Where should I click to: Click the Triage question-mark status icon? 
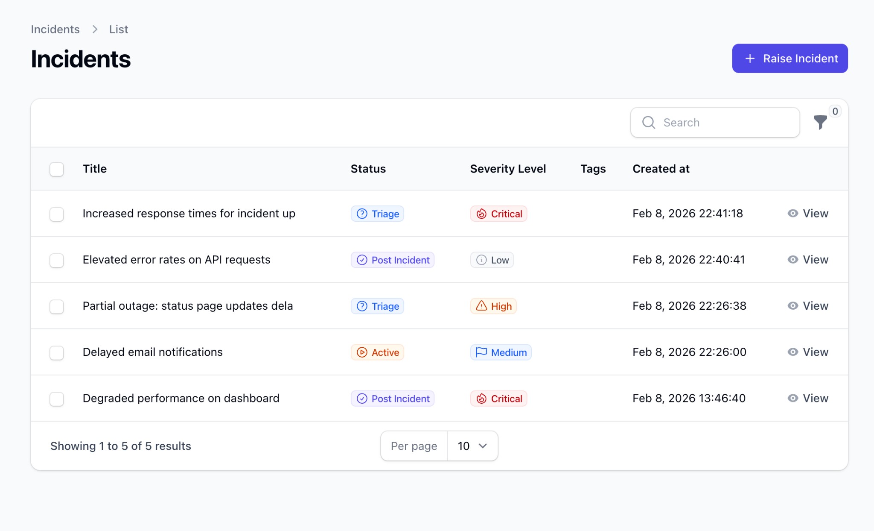361,214
